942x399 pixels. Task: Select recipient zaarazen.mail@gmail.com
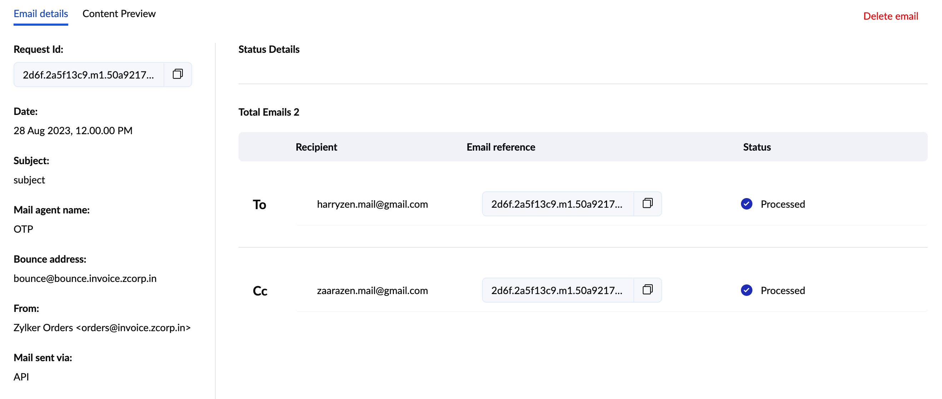pos(372,290)
